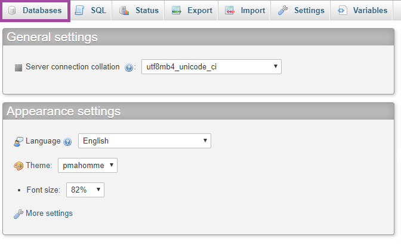Click the Import icon in tab bar

[x=230, y=11]
